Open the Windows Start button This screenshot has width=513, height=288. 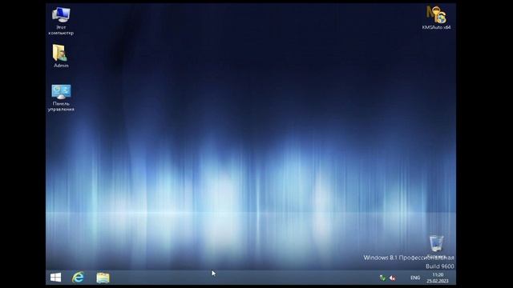coord(55,278)
